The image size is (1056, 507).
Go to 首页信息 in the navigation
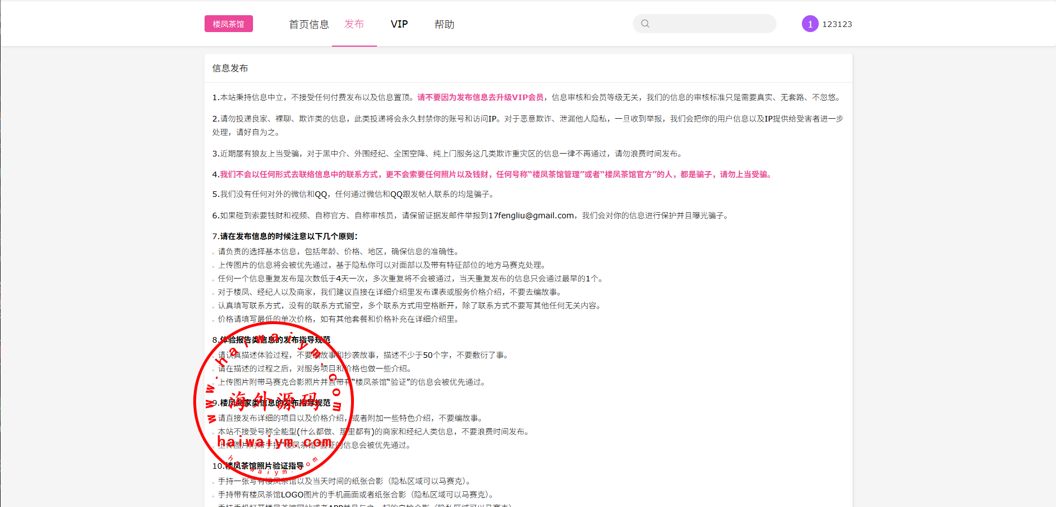(x=309, y=24)
